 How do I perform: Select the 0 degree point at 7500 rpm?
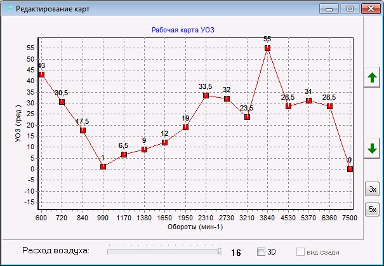350,169
